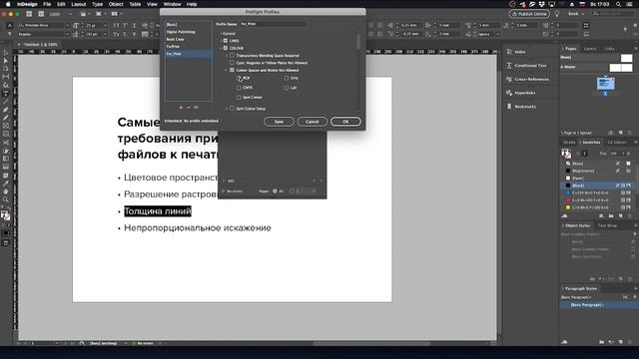Cancel the Preflight Profiles dialog
The image size is (639, 359).
[x=313, y=122]
